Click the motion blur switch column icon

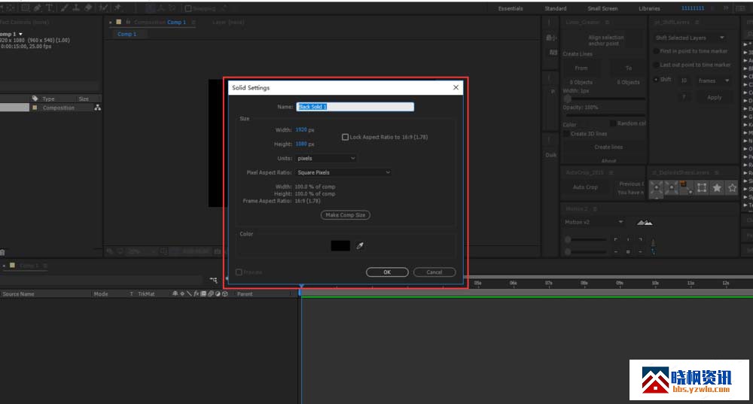click(x=210, y=293)
